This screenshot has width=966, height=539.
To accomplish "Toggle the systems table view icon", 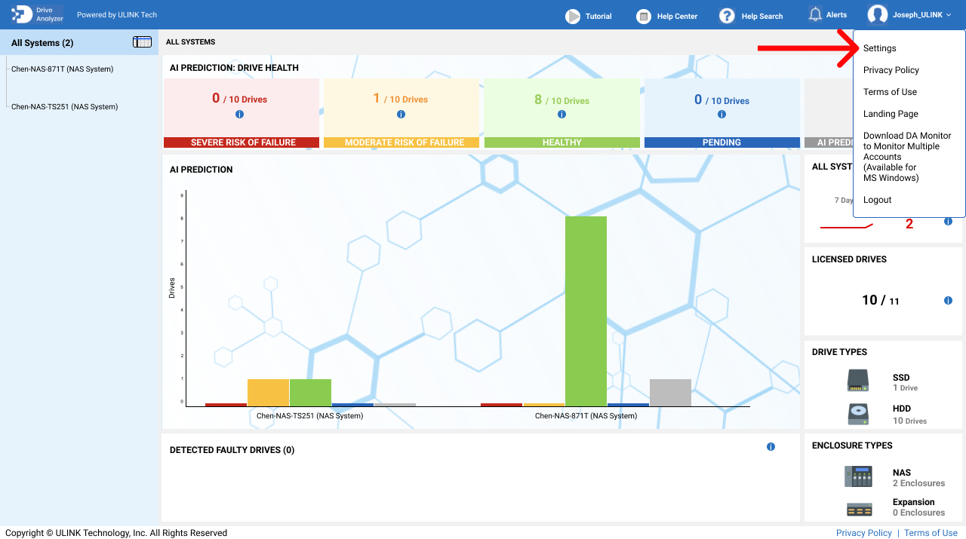I will [142, 42].
